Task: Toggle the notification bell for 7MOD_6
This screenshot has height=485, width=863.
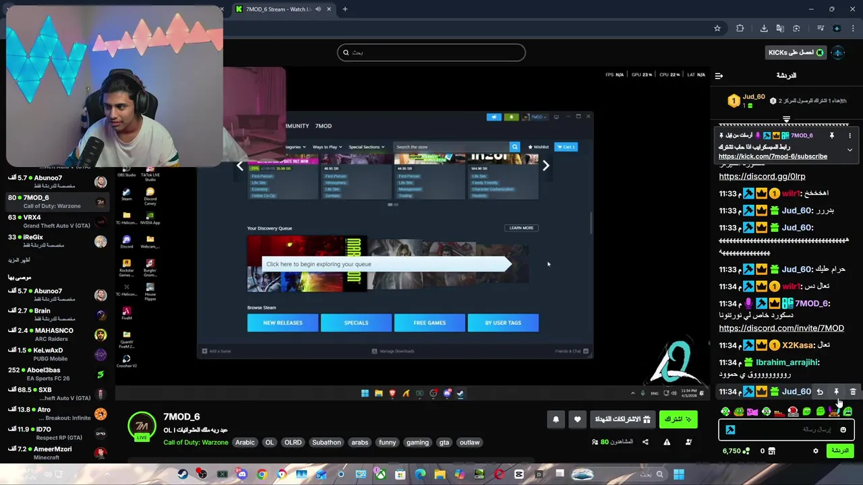Action: coord(556,419)
